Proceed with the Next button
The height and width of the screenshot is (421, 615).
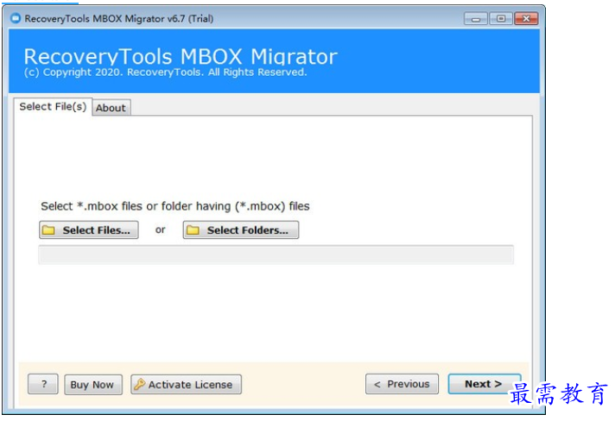(485, 384)
